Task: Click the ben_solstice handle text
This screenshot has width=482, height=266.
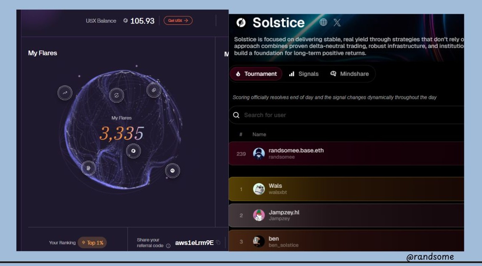Action: pyautogui.click(x=283, y=245)
